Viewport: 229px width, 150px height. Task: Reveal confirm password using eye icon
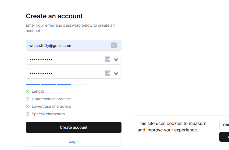coord(116,73)
